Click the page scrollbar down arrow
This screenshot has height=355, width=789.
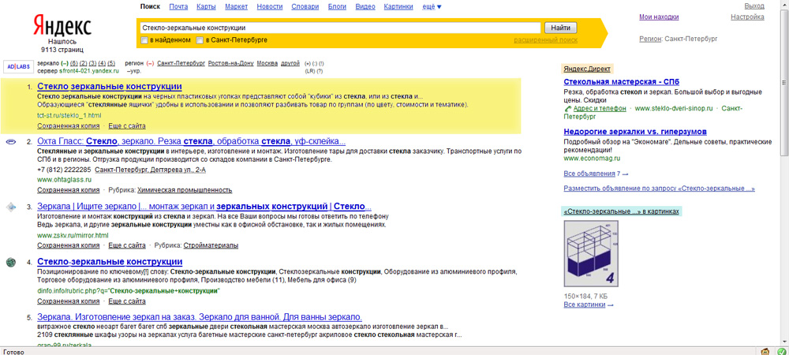click(x=784, y=341)
